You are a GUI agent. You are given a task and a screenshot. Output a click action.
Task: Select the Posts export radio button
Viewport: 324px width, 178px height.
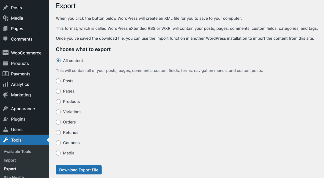(58, 81)
